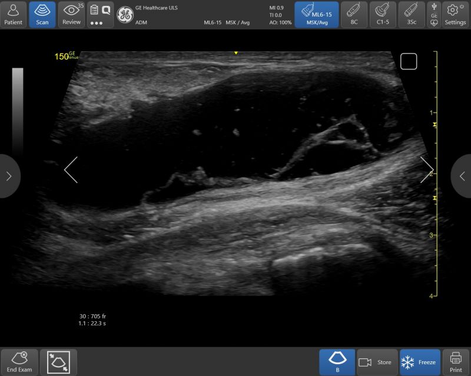Open the Review tab

pyautogui.click(x=71, y=14)
